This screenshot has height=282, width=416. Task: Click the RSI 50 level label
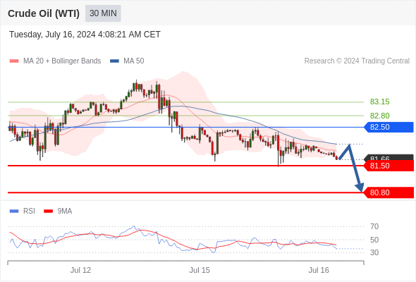click(374, 240)
